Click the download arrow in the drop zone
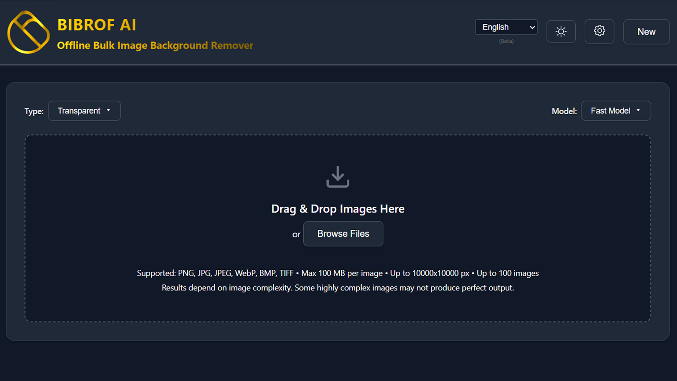 (338, 177)
